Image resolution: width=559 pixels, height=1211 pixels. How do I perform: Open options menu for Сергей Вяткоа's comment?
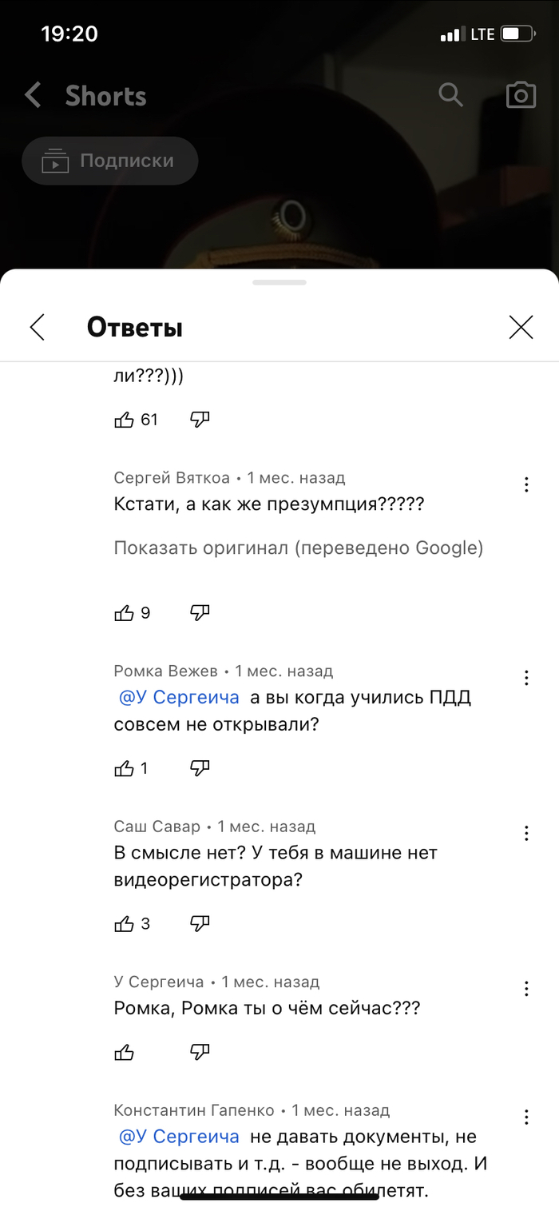(x=526, y=484)
